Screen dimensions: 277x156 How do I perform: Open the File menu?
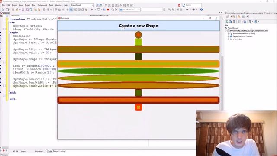[x=3, y=5]
